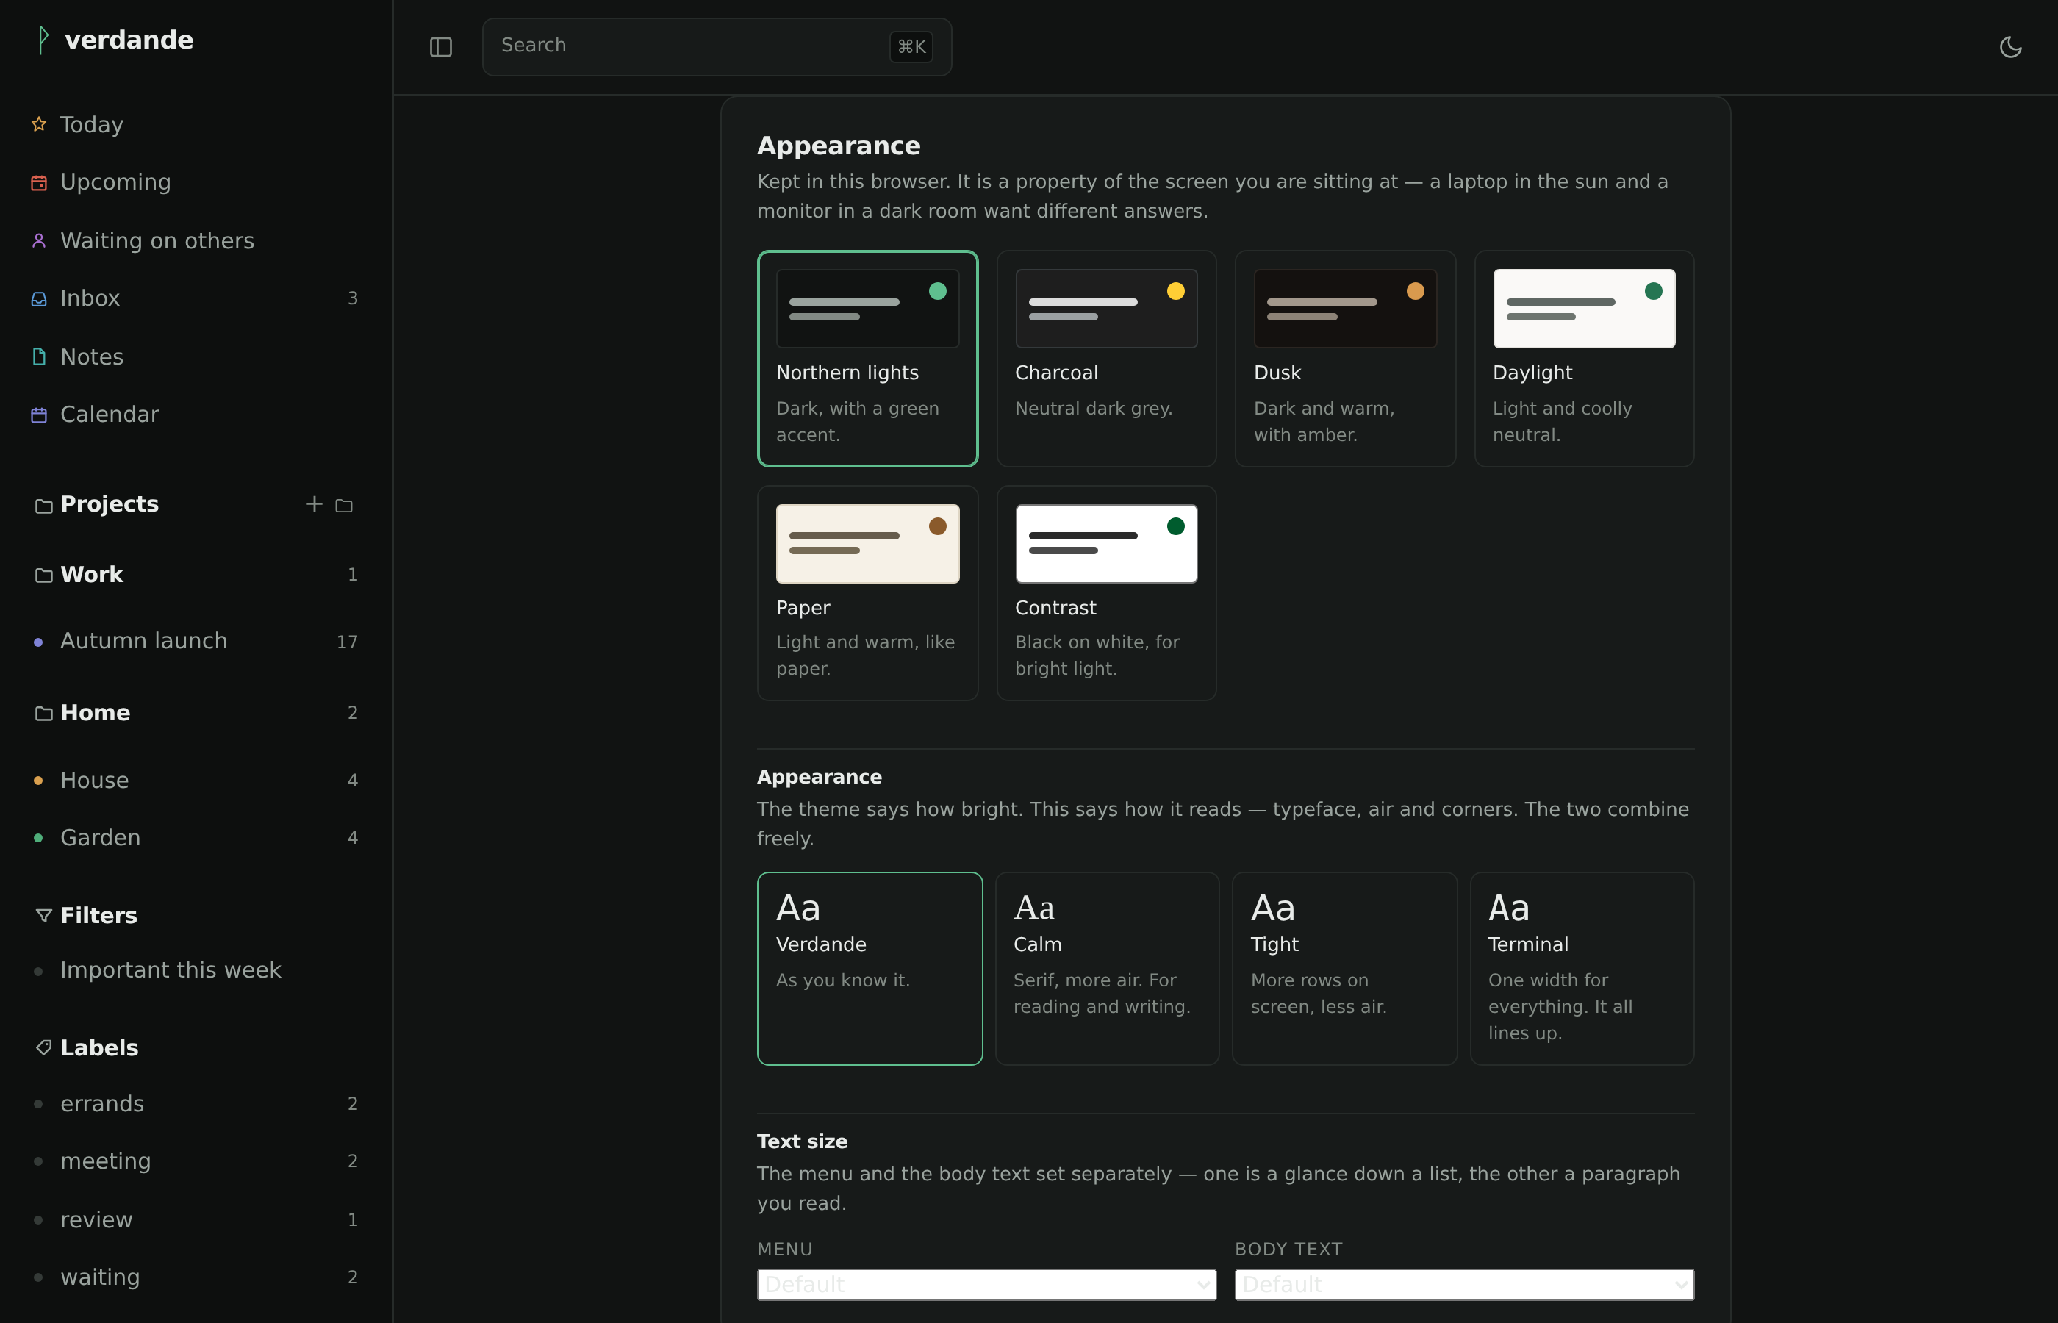2058x1323 pixels.
Task: Click the Calendar icon in sidebar
Action: click(x=39, y=415)
